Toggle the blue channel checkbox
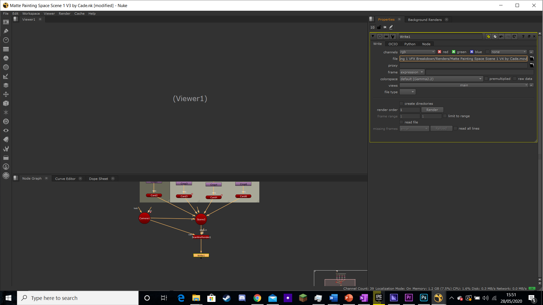The width and height of the screenshot is (543, 305). (472, 52)
